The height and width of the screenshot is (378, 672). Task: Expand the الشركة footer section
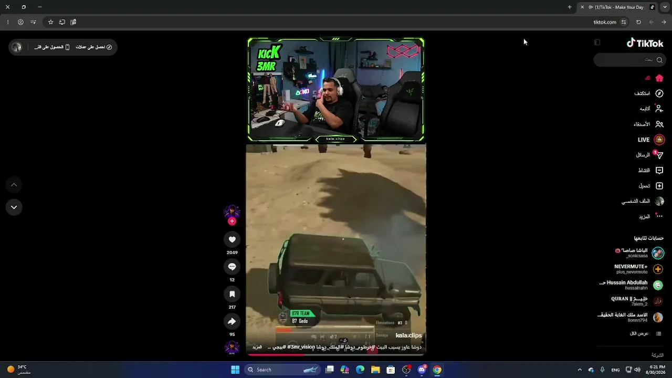coord(657,355)
